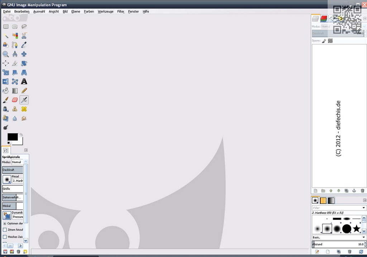Click the Abstand spacing slider
Screen dimensions: 367x257
338,244
